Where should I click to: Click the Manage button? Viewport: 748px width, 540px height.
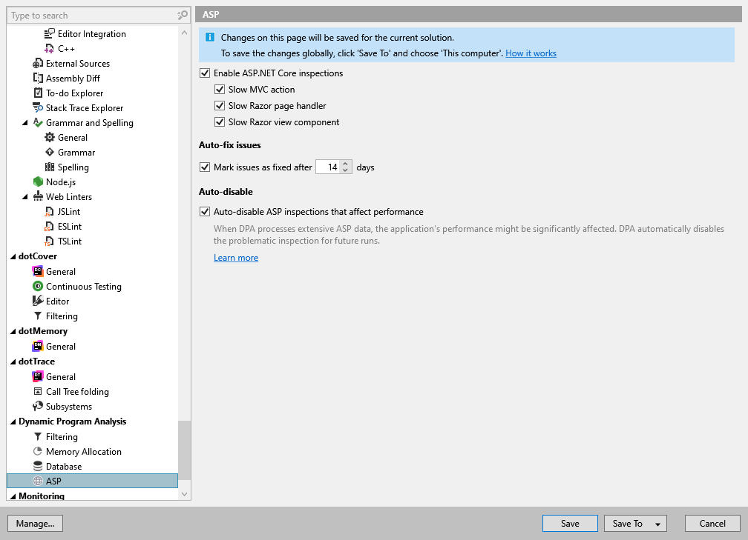35,523
